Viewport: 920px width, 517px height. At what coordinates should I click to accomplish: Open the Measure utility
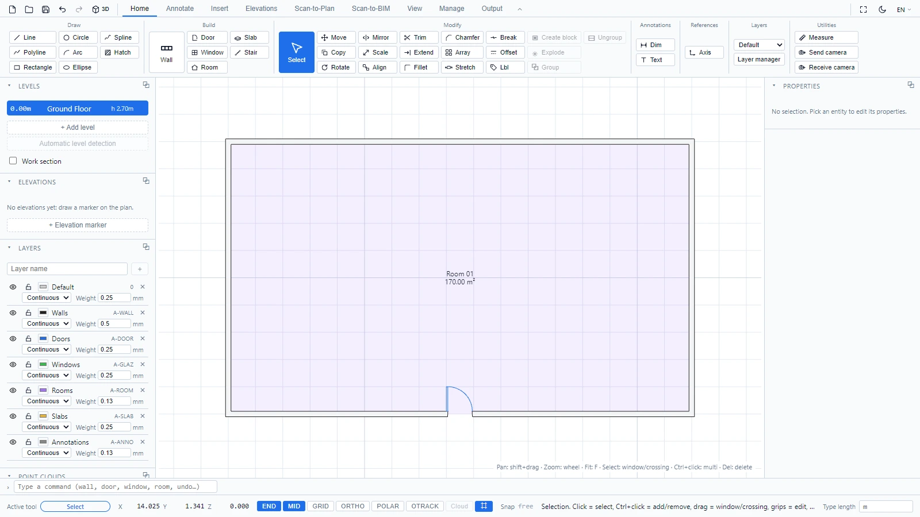click(826, 37)
